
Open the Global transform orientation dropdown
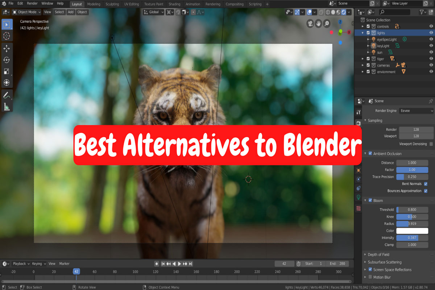point(154,12)
